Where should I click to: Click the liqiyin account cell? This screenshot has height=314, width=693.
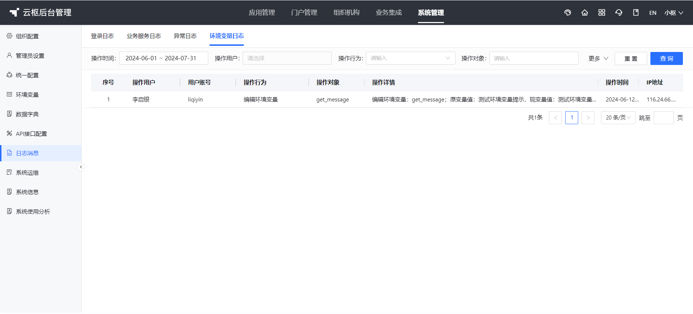point(195,100)
